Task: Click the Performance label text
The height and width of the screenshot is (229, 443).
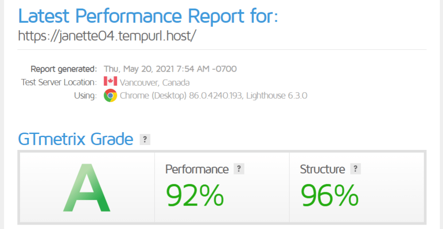Action: [x=197, y=169]
